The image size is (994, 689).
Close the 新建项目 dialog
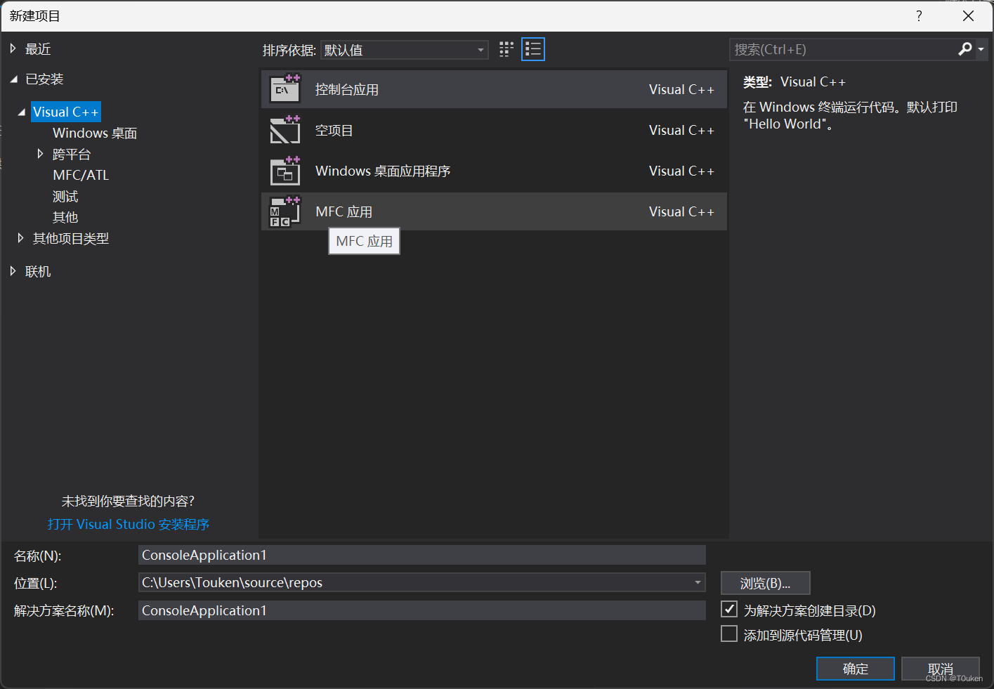point(968,15)
